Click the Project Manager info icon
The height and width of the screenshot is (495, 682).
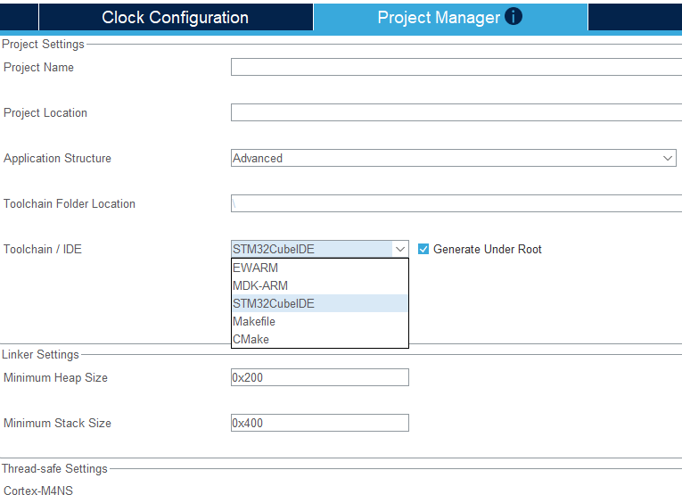(514, 17)
